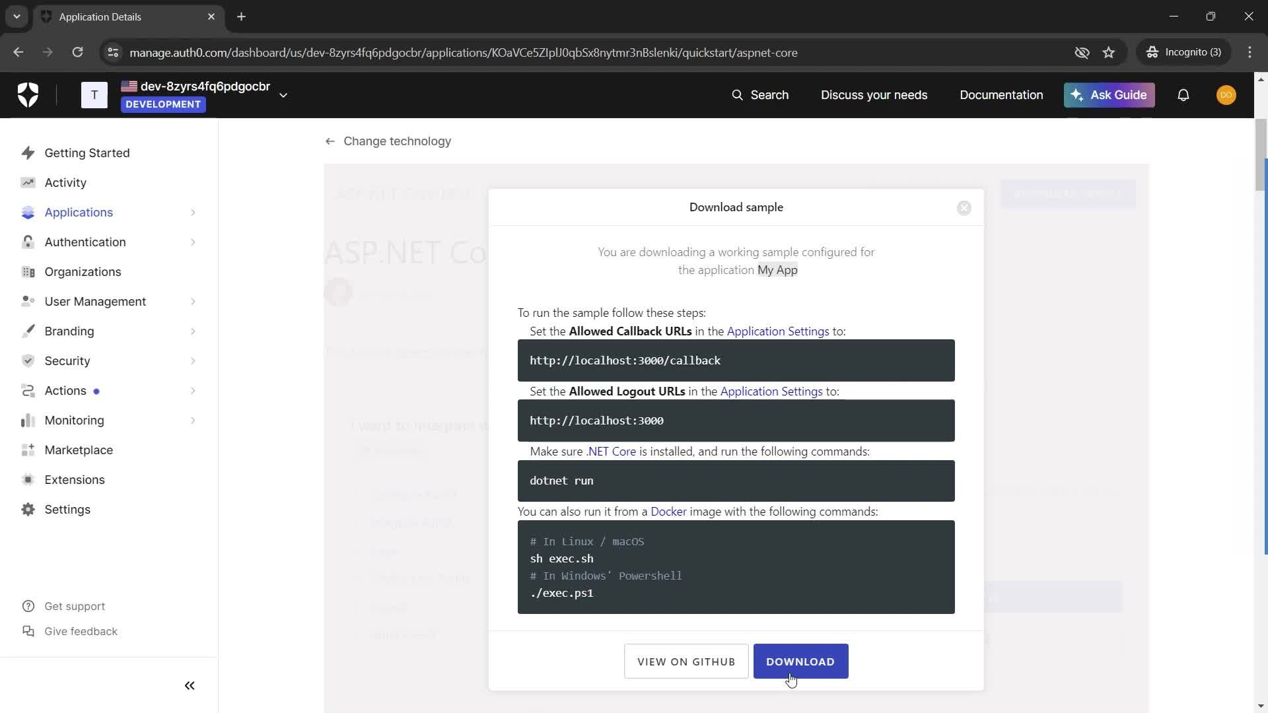Reload the page
Image resolution: width=1268 pixels, height=713 pixels.
[x=77, y=52]
